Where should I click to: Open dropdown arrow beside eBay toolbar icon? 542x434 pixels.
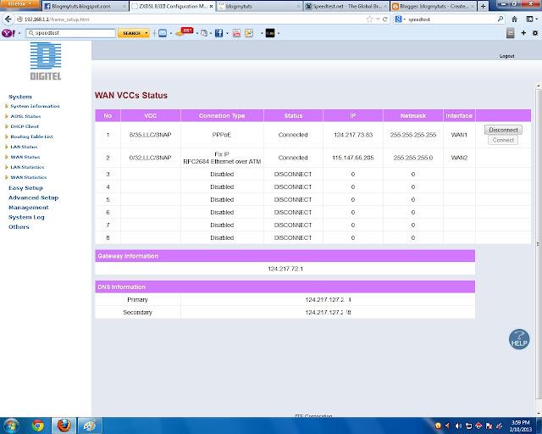(279, 34)
